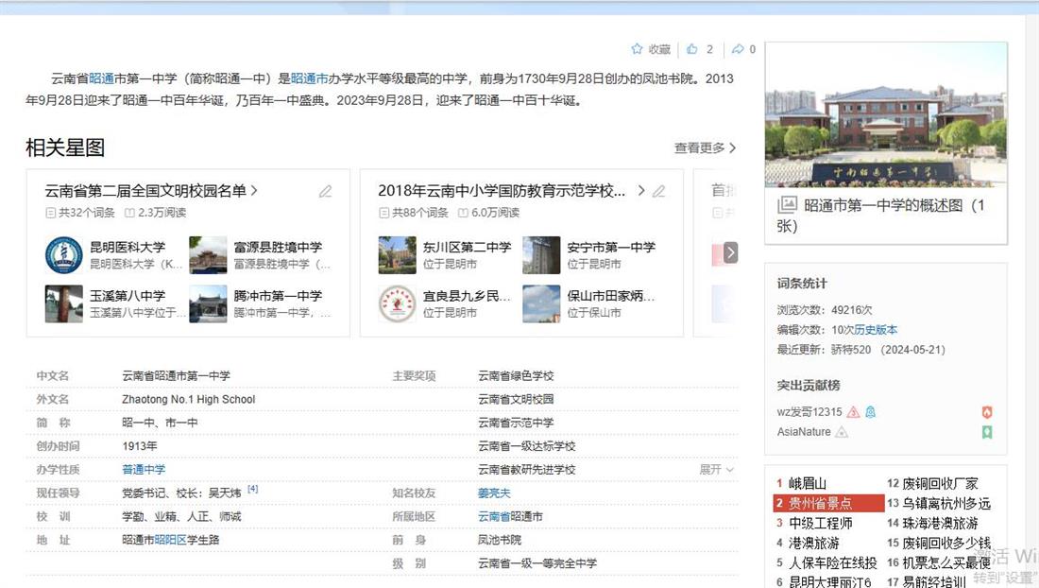Click the image album icon beside 昭通市第一中学的概述图
This screenshot has width=1039, height=588.
(787, 205)
